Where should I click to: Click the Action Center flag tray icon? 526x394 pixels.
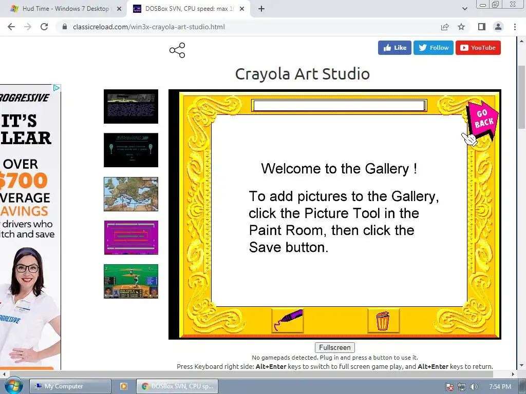tap(449, 387)
